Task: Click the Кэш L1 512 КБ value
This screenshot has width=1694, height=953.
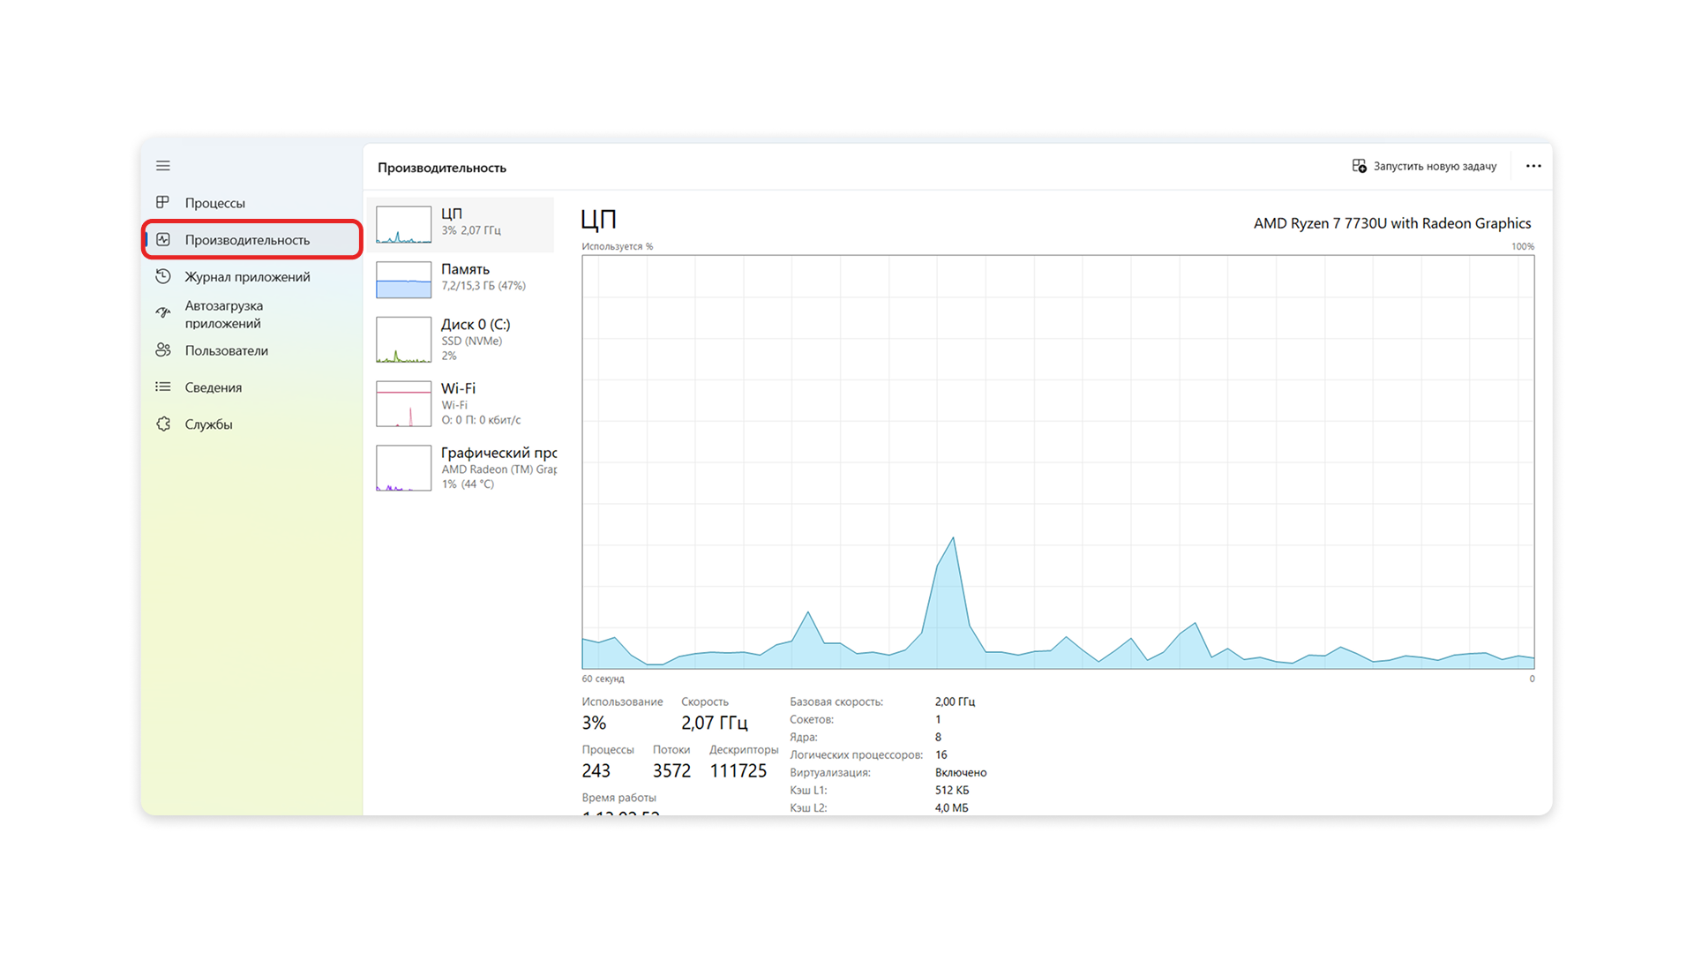Action: coord(952,790)
